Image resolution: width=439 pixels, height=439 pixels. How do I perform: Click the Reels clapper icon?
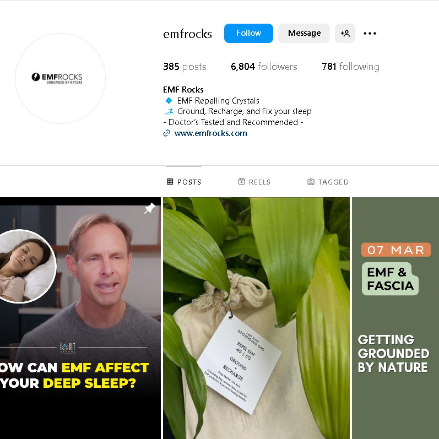[x=241, y=182]
